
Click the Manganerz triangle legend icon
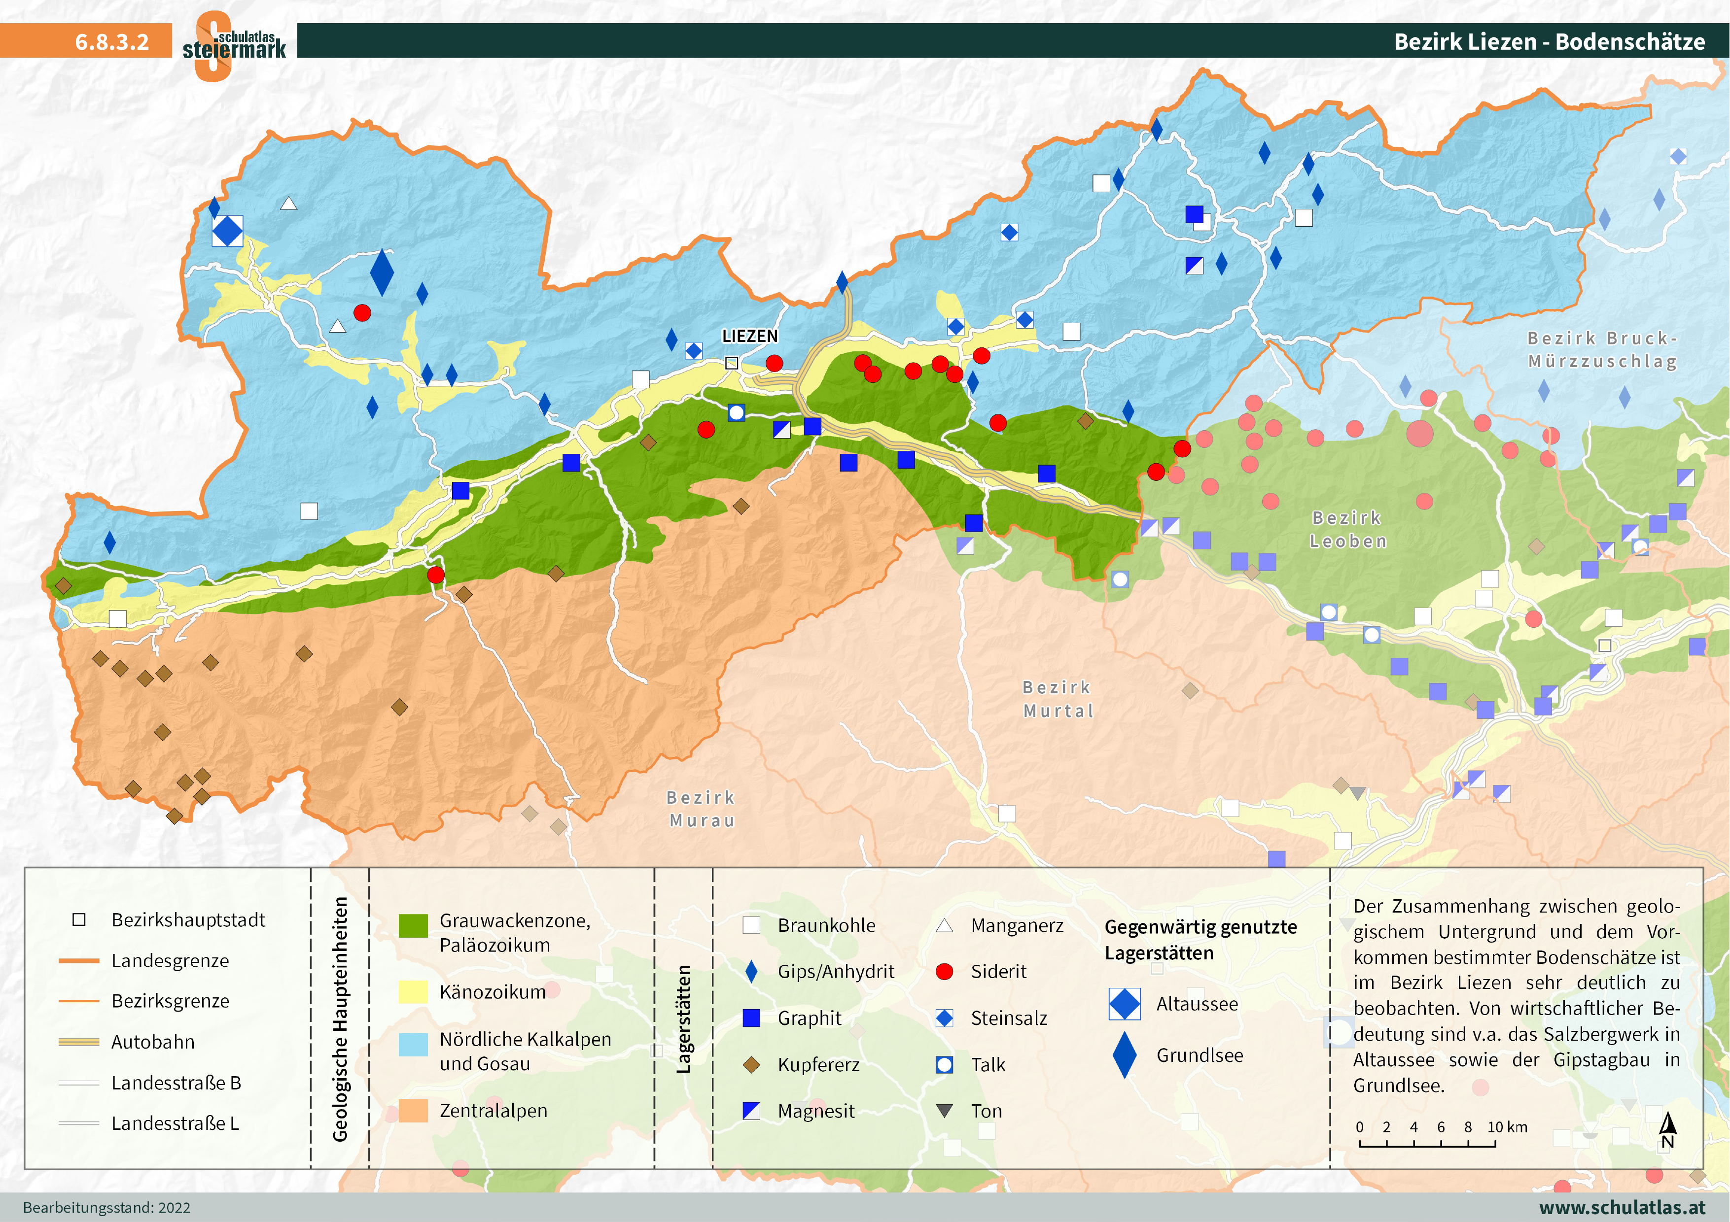[944, 926]
